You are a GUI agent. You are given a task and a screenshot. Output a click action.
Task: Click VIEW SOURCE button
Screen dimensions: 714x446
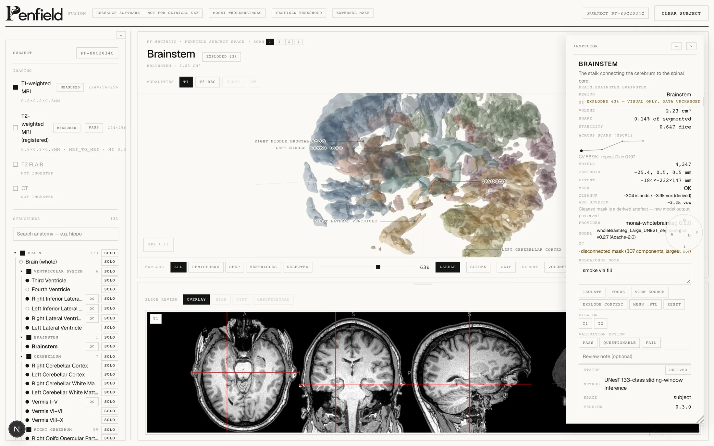[x=649, y=292]
